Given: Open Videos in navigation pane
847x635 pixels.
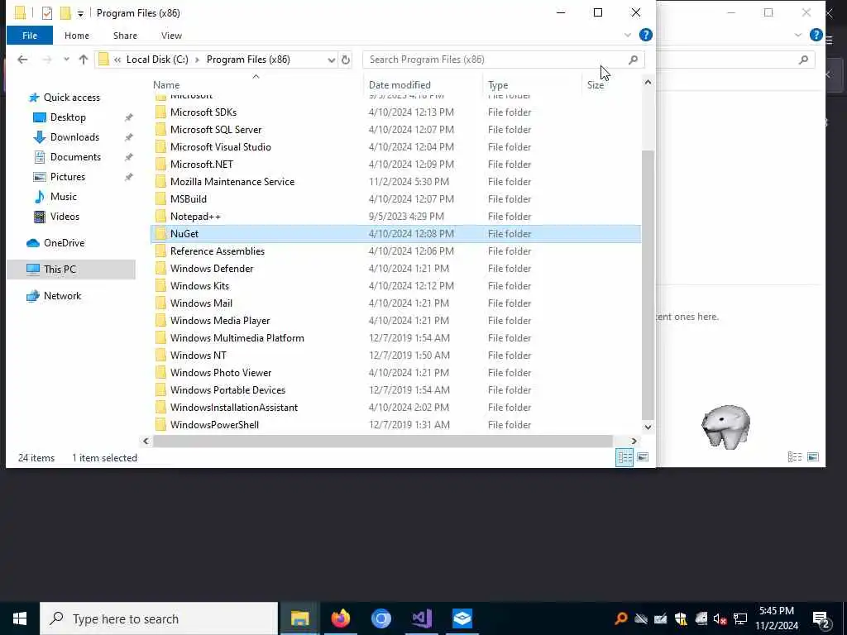Looking at the screenshot, I should pyautogui.click(x=65, y=217).
